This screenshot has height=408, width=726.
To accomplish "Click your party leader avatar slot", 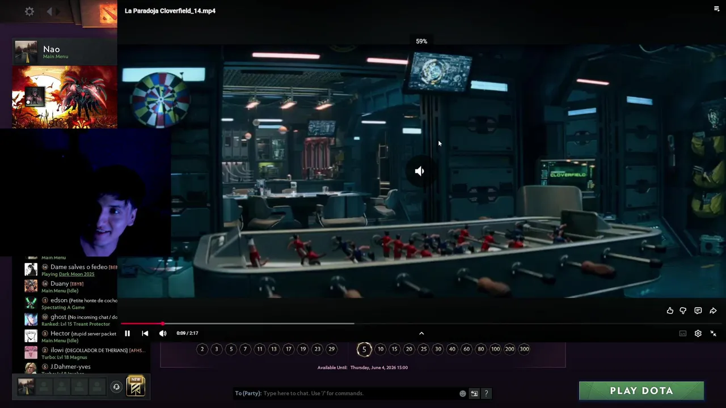I will tap(26, 386).
